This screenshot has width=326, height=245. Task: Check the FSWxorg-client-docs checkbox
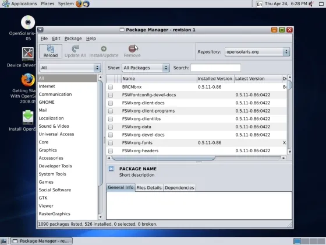point(111,103)
